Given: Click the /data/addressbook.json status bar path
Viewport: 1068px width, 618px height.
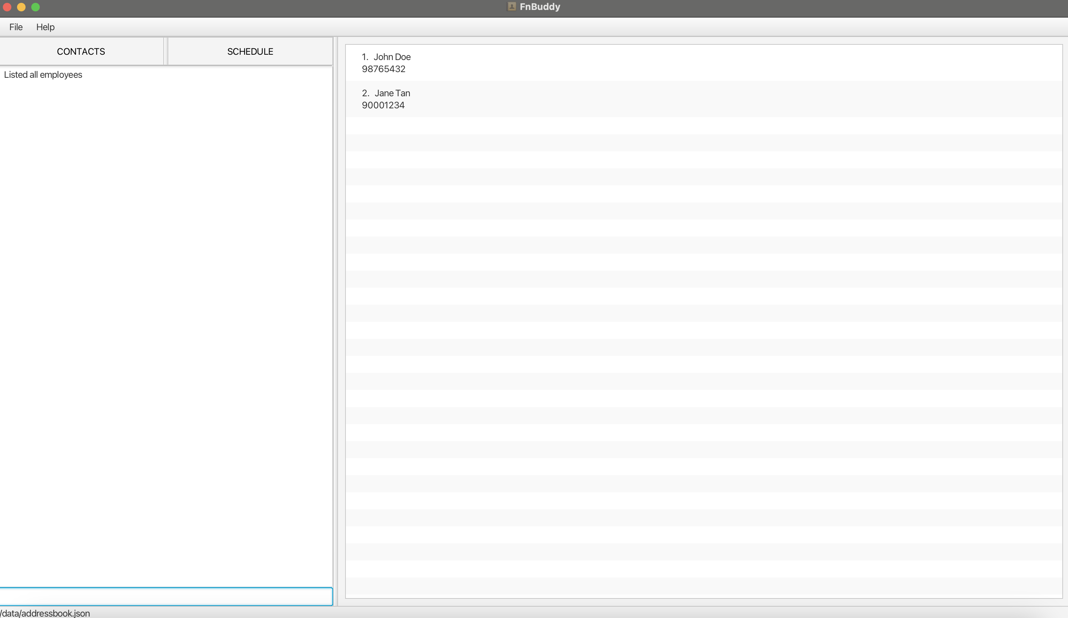Looking at the screenshot, I should pos(45,613).
